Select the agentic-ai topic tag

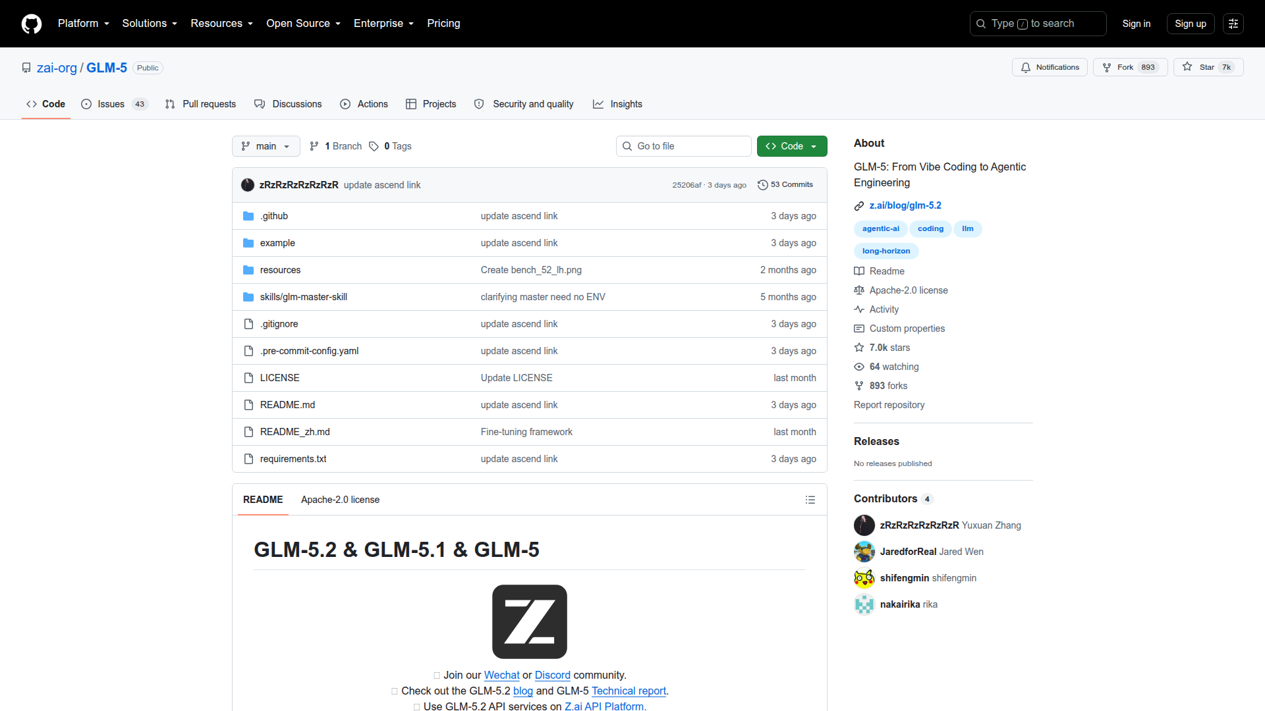pos(880,228)
